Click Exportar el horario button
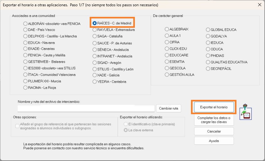This screenshot has width=265, height=161. 214,107
